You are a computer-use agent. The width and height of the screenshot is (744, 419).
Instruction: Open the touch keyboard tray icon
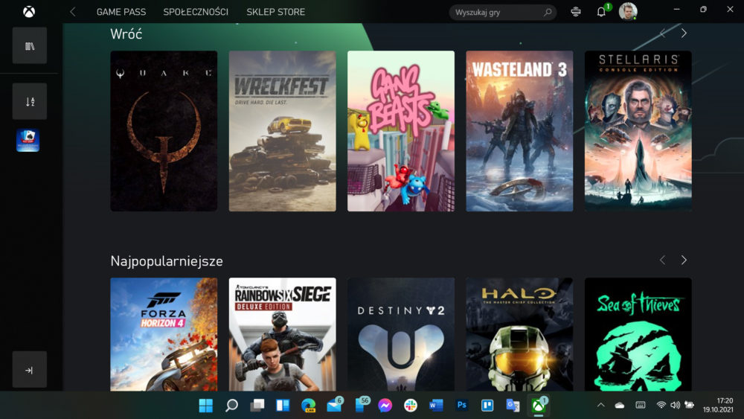click(640, 406)
